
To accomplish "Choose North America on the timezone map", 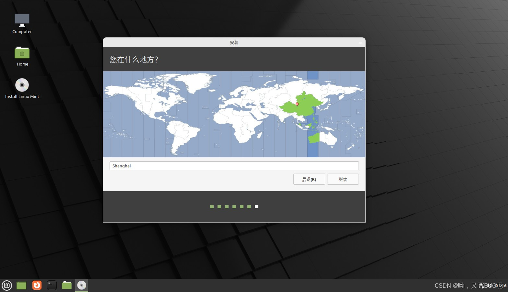I will [x=144, y=97].
